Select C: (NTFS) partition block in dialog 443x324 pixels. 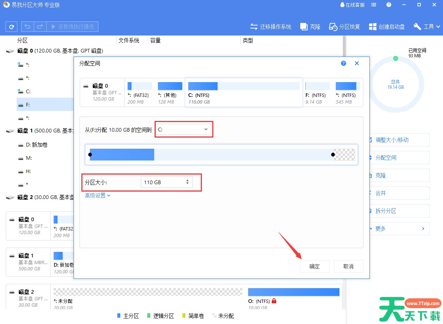coord(243,92)
